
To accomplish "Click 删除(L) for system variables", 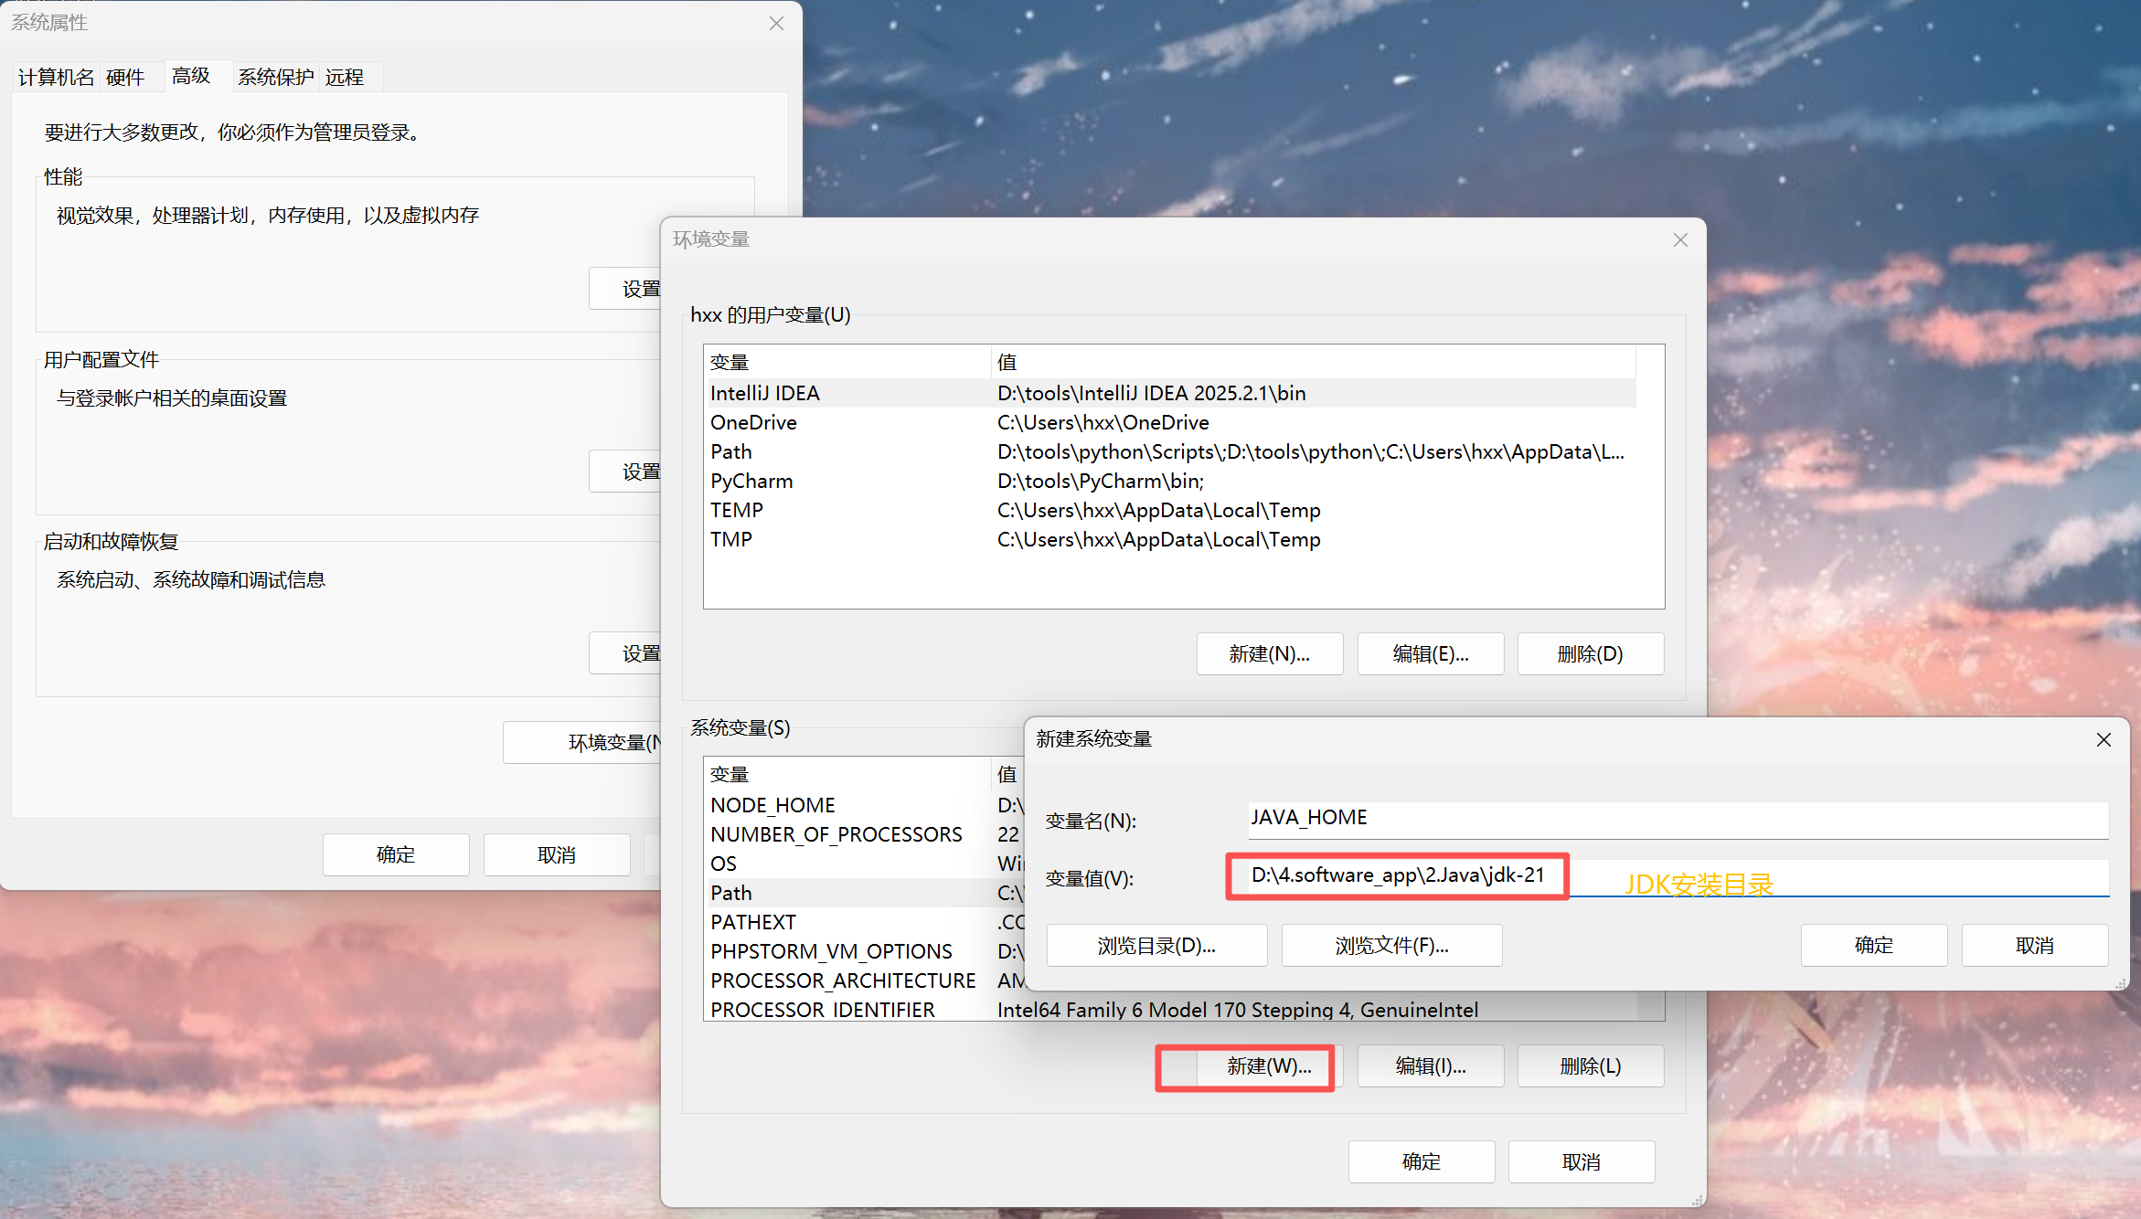I will (x=1590, y=1066).
